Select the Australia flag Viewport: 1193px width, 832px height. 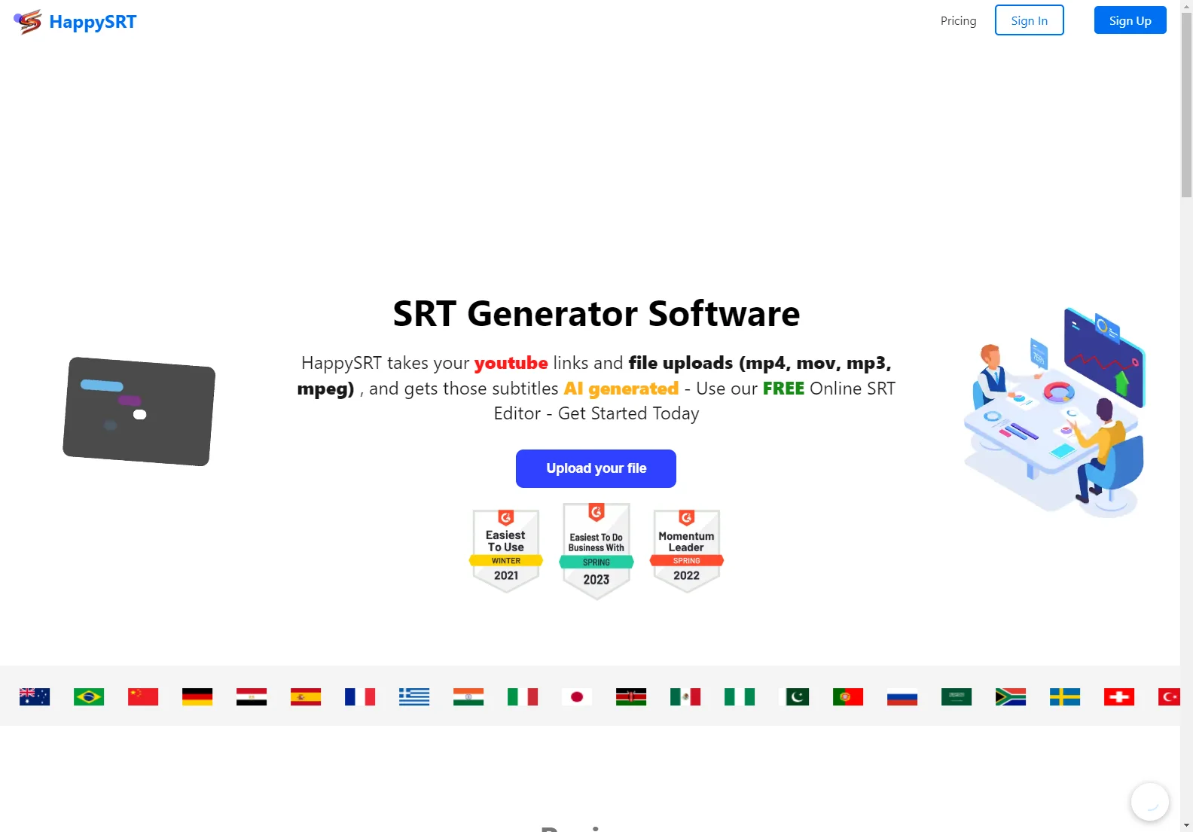tap(35, 696)
